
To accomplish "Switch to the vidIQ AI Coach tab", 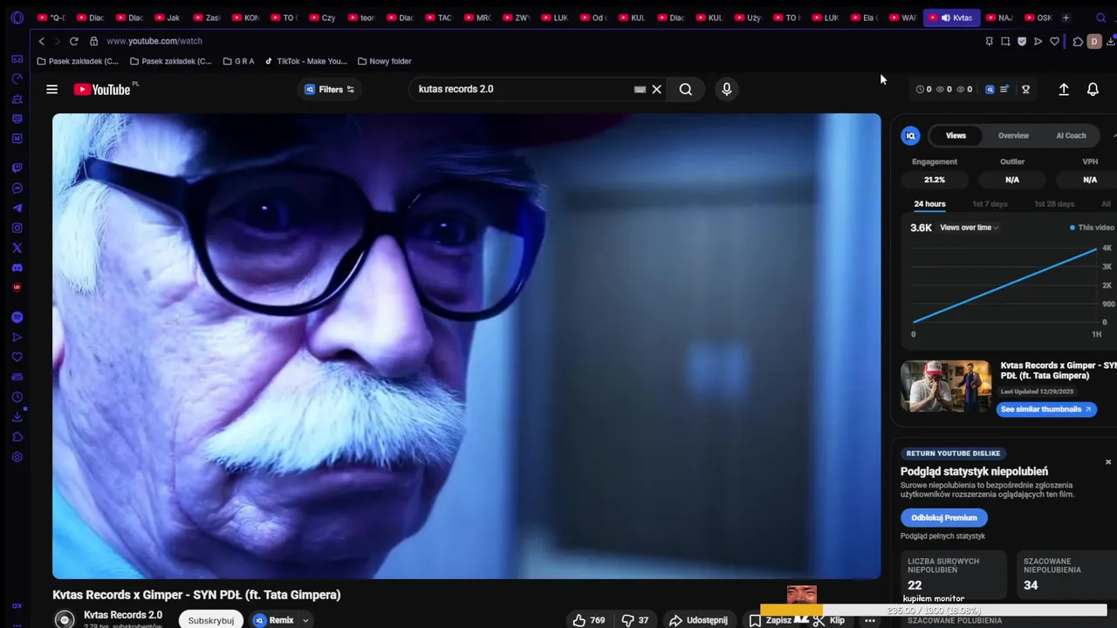I will [x=1071, y=135].
